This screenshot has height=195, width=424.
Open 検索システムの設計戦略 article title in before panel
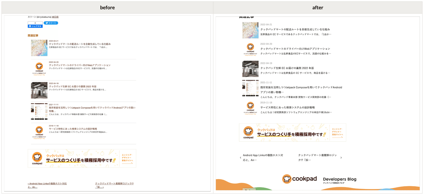tap(73, 129)
